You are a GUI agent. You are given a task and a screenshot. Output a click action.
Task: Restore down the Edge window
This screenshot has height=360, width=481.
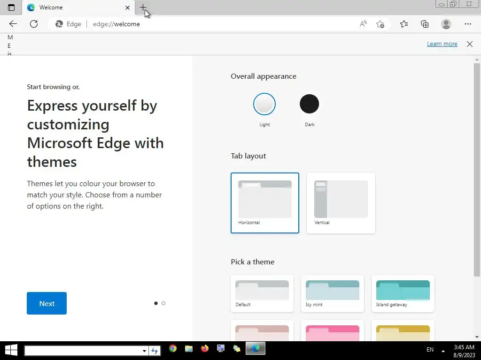coord(453,4)
